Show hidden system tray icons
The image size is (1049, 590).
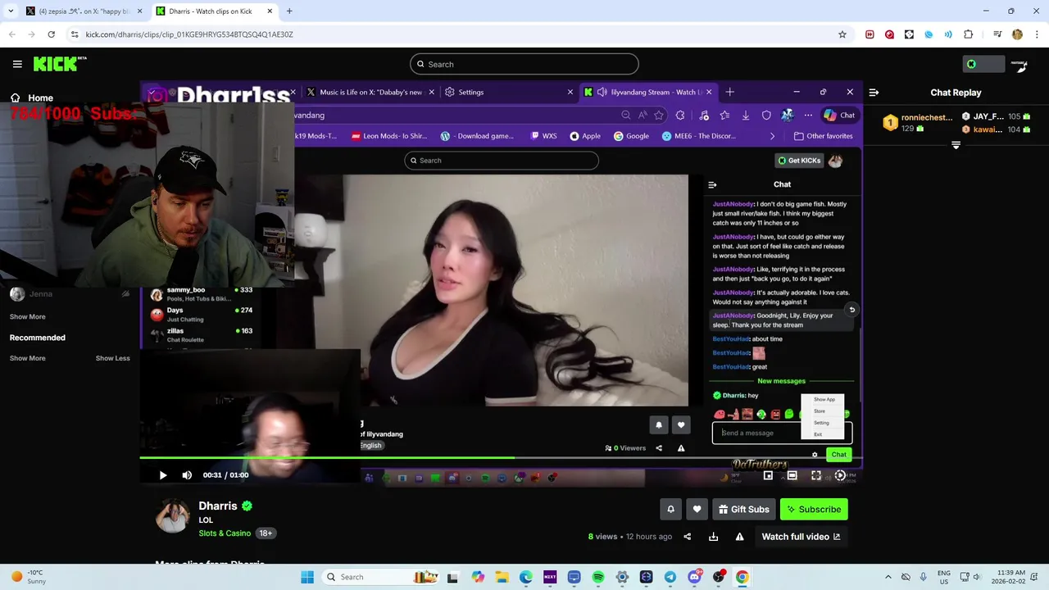(888, 577)
